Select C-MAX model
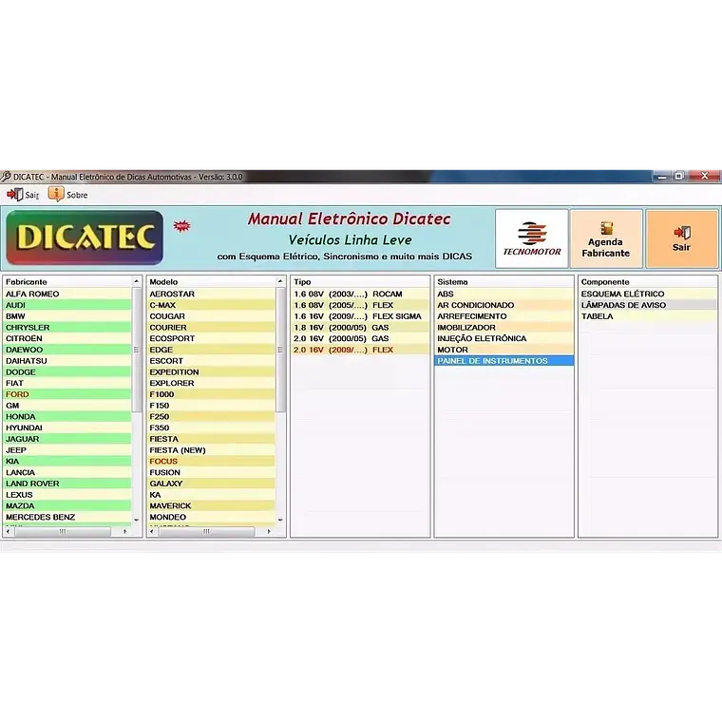 [211, 305]
